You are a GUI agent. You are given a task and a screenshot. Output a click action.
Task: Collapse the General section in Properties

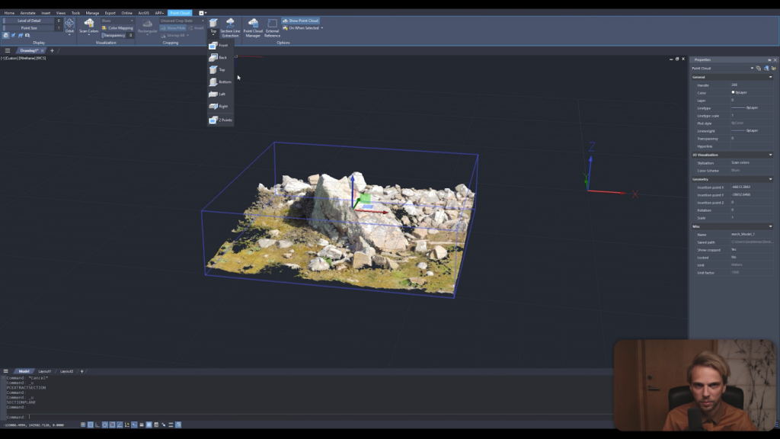pyautogui.click(x=770, y=77)
